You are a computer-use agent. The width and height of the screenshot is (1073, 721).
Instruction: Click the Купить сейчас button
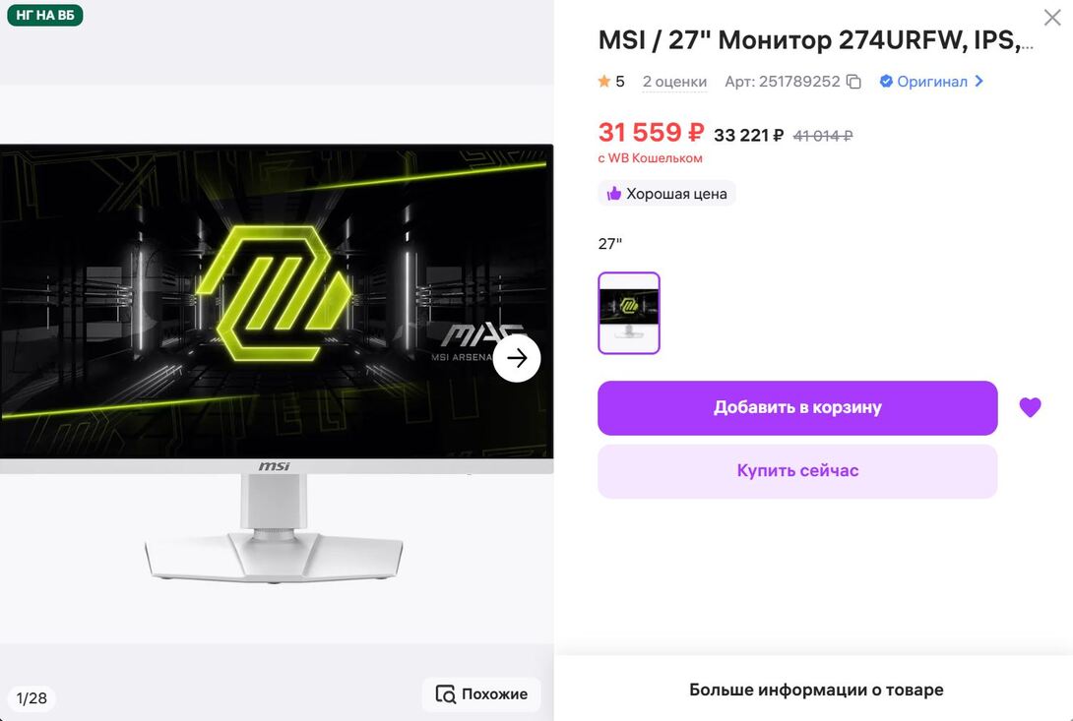(x=797, y=470)
